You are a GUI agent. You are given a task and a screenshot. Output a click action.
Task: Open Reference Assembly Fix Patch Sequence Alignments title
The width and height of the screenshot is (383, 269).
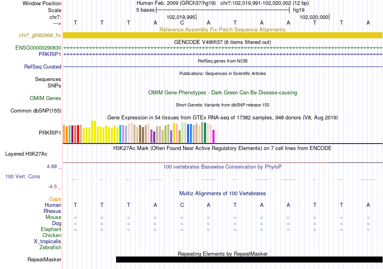click(x=222, y=29)
